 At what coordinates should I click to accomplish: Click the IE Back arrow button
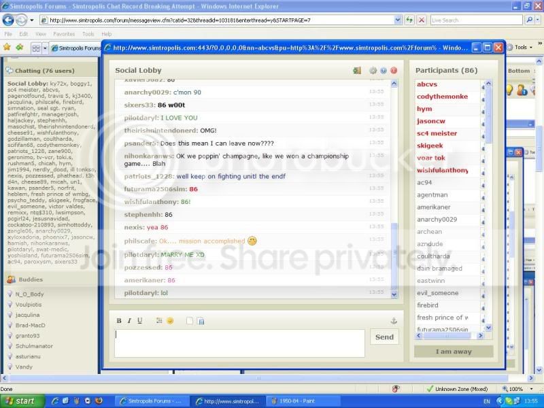[8, 20]
